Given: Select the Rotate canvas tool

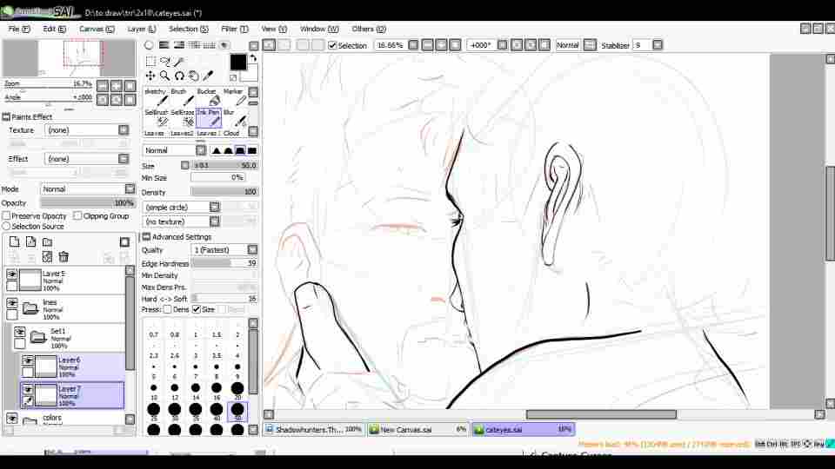Looking at the screenshot, I should click(179, 76).
